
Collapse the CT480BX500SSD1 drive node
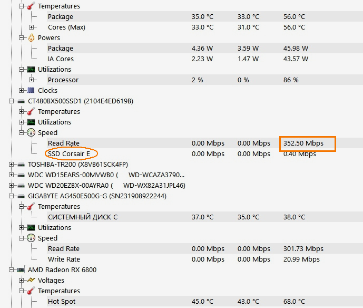12,101
